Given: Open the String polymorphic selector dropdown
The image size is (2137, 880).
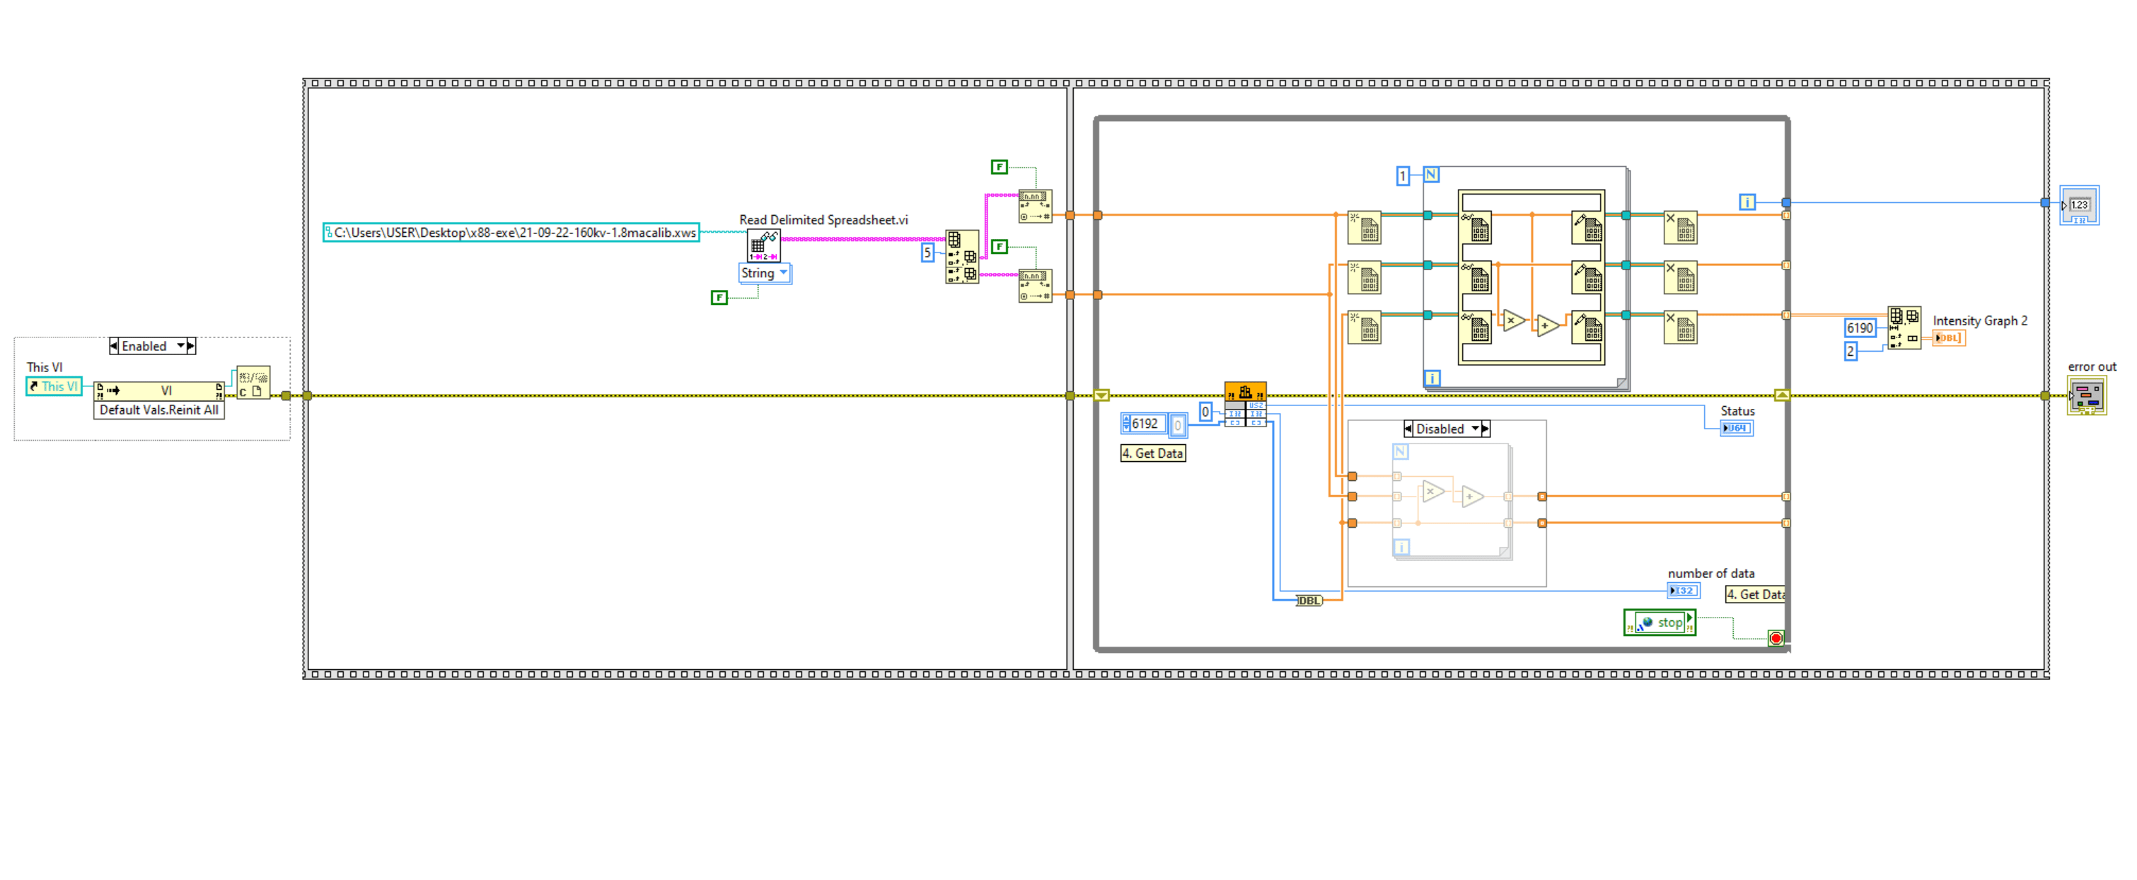Looking at the screenshot, I should click(783, 273).
